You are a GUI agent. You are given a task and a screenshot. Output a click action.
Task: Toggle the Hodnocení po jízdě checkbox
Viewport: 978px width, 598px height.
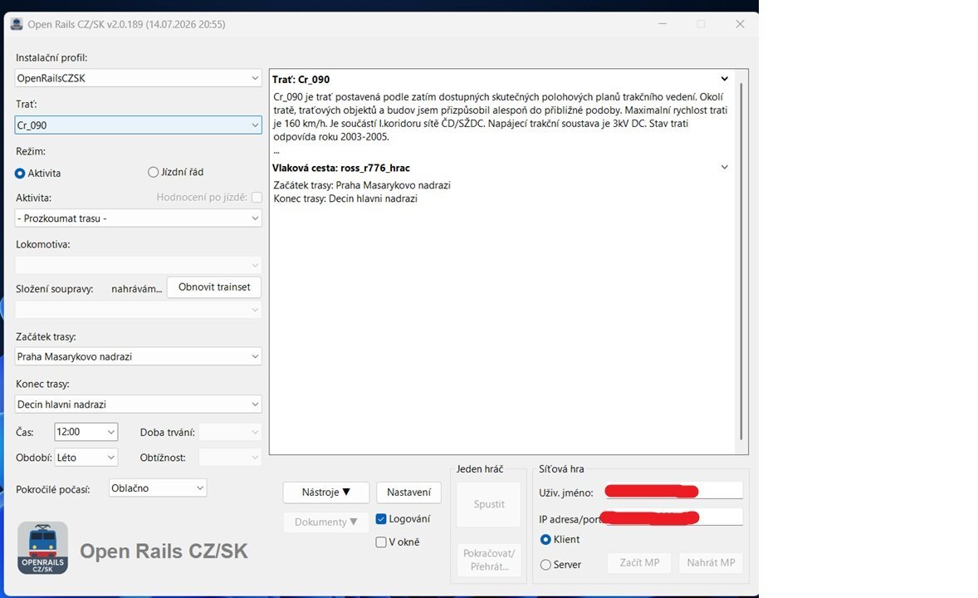pos(257,197)
